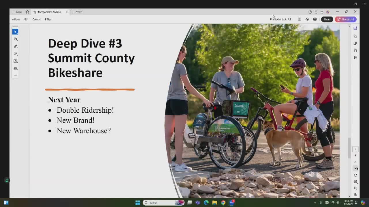
Task: Rotate the page with rotate icon
Action: 355,175
